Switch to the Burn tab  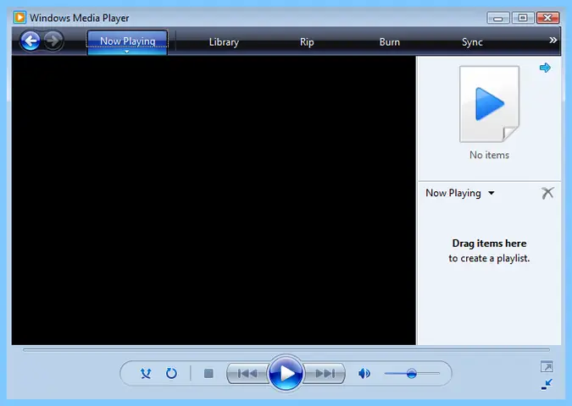click(x=390, y=42)
